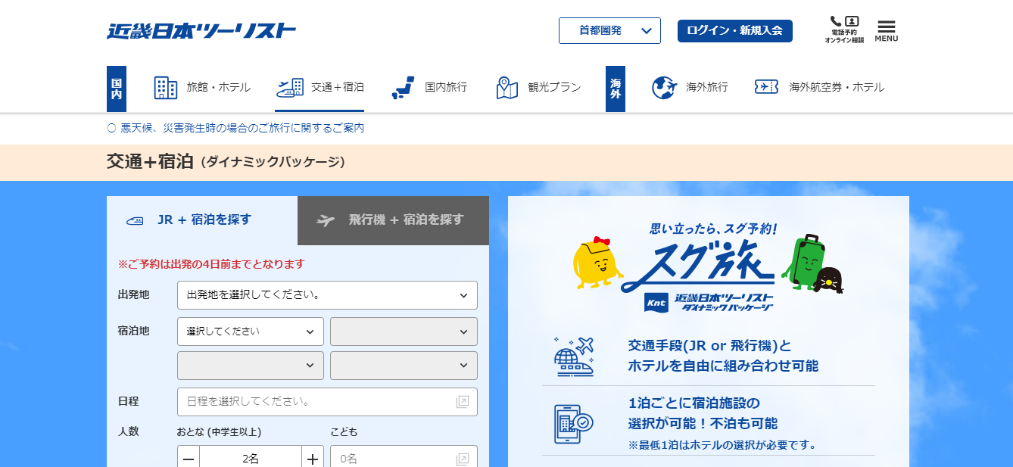Switch to 飛行機 + 宿泊を探す tab
The image size is (1013, 467).
pos(393,220)
